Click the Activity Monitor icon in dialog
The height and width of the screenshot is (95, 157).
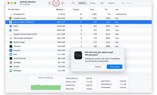point(78,55)
